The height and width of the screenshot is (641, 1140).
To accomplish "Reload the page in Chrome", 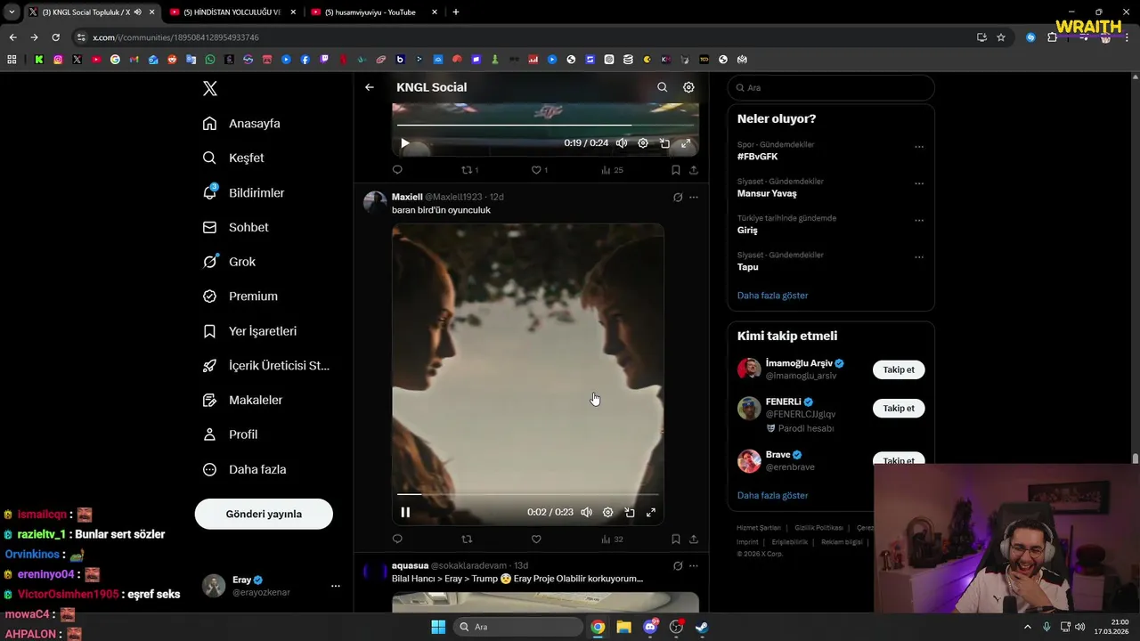I will click(x=55, y=37).
